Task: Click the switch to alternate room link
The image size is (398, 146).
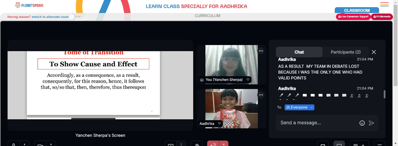Action: coord(50,17)
